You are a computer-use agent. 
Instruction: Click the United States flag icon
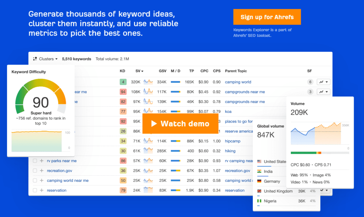pyautogui.click(x=259, y=161)
